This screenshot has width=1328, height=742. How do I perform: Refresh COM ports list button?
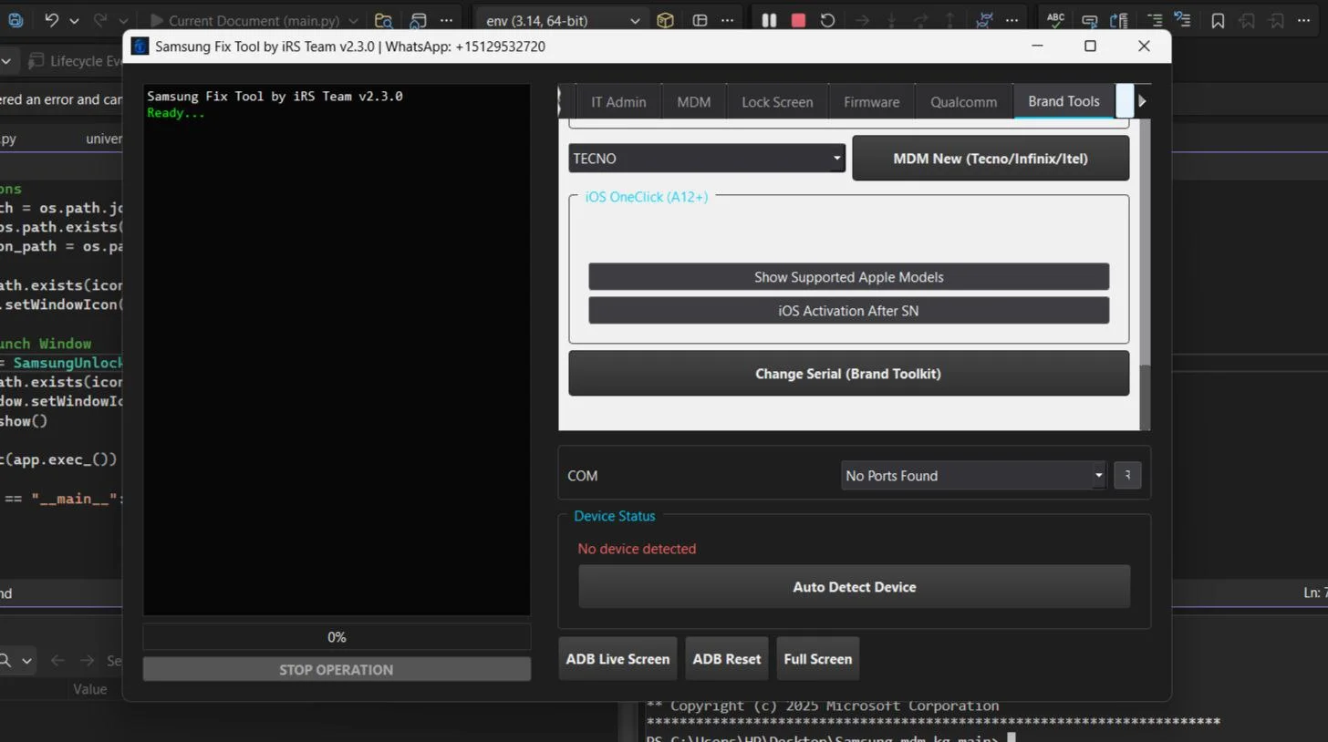[x=1127, y=475]
